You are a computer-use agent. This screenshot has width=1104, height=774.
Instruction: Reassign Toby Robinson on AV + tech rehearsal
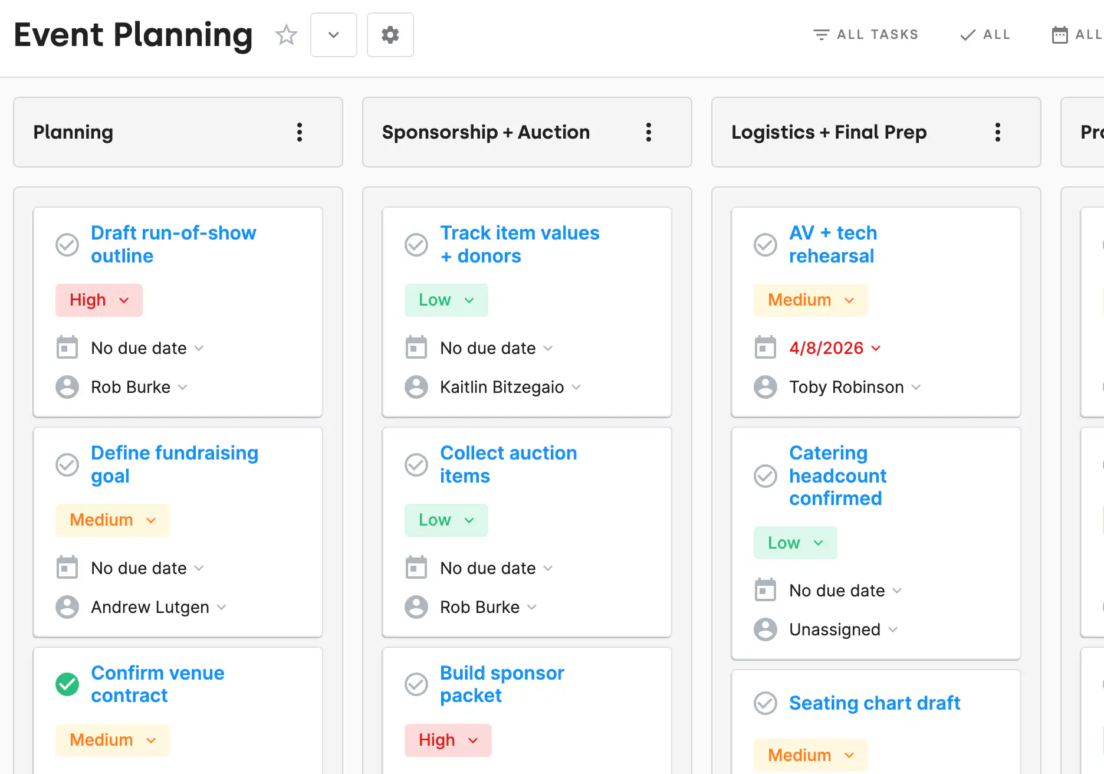click(855, 387)
